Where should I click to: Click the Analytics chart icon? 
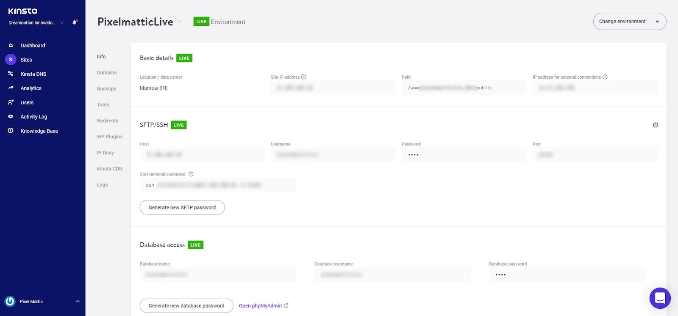coord(11,88)
